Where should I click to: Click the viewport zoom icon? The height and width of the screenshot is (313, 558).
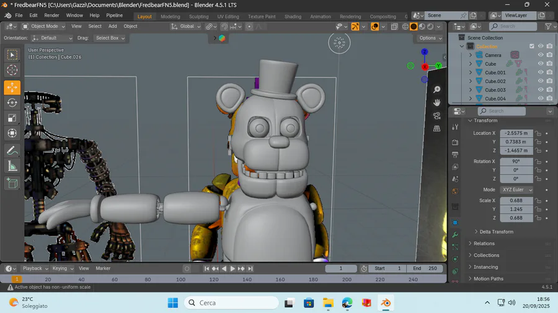(x=436, y=90)
